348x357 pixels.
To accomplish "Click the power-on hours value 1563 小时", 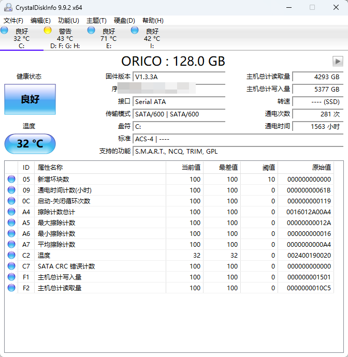I will (318, 126).
